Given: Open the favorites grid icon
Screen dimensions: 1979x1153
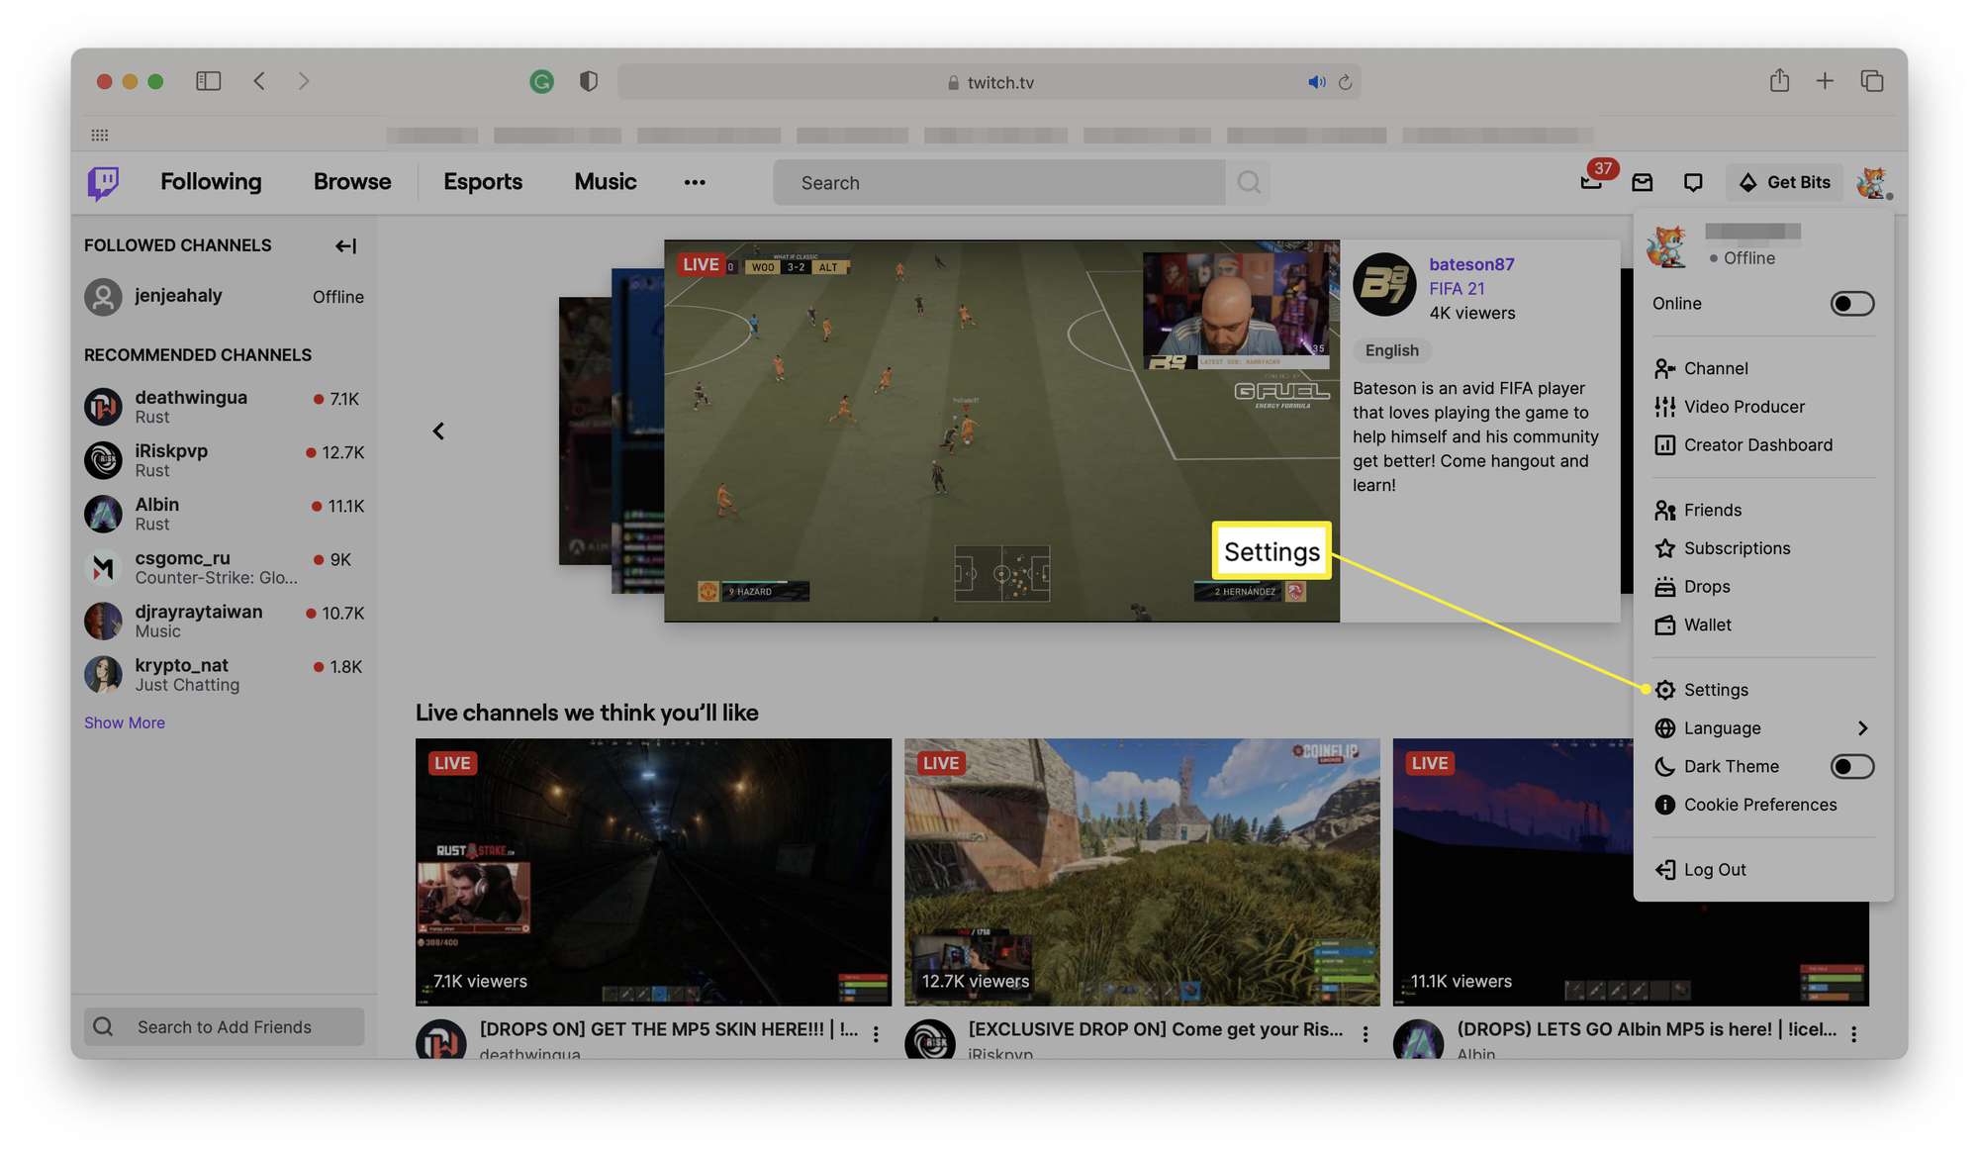Looking at the screenshot, I should click(99, 135).
